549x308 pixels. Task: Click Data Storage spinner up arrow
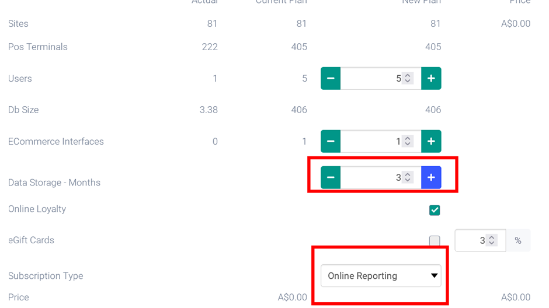coord(408,174)
